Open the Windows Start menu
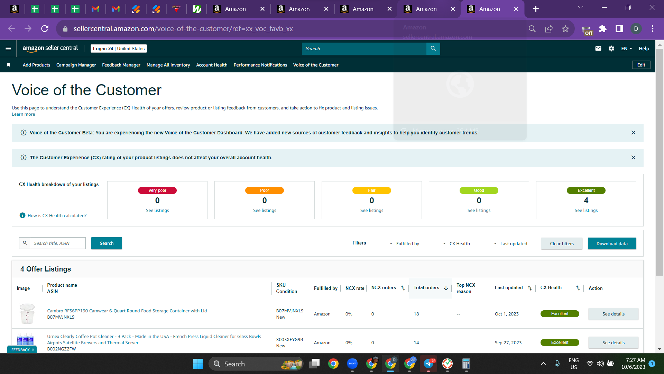This screenshot has width=664, height=374. 198,364
